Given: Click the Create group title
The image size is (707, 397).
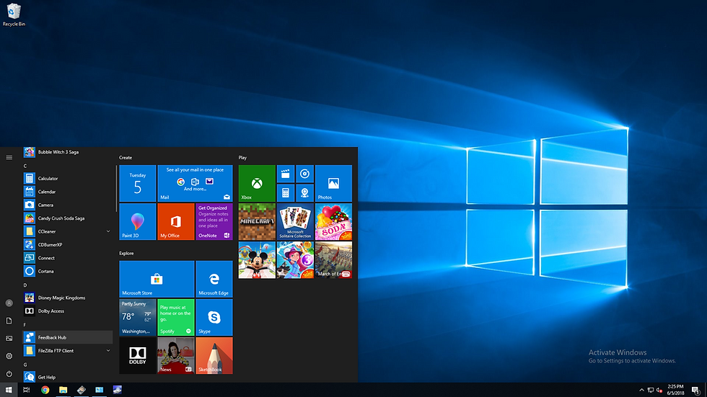Looking at the screenshot, I should tap(126, 158).
